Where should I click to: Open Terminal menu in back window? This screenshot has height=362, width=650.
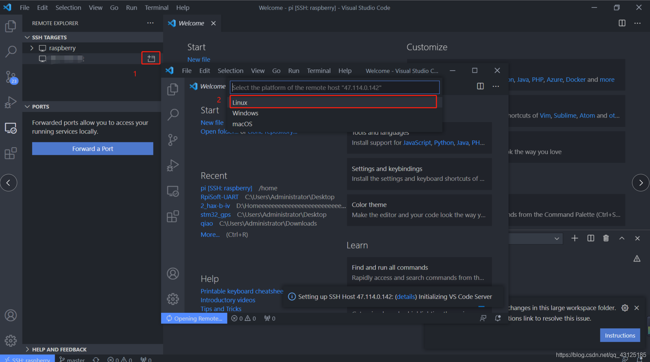coord(156,7)
